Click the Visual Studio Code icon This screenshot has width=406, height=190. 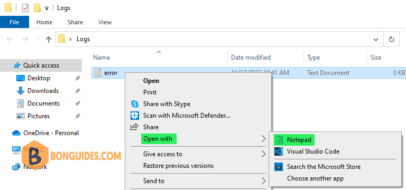coord(279,151)
